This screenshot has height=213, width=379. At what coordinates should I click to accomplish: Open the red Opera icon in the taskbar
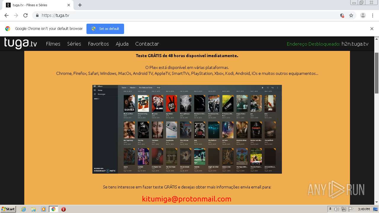click(63, 209)
